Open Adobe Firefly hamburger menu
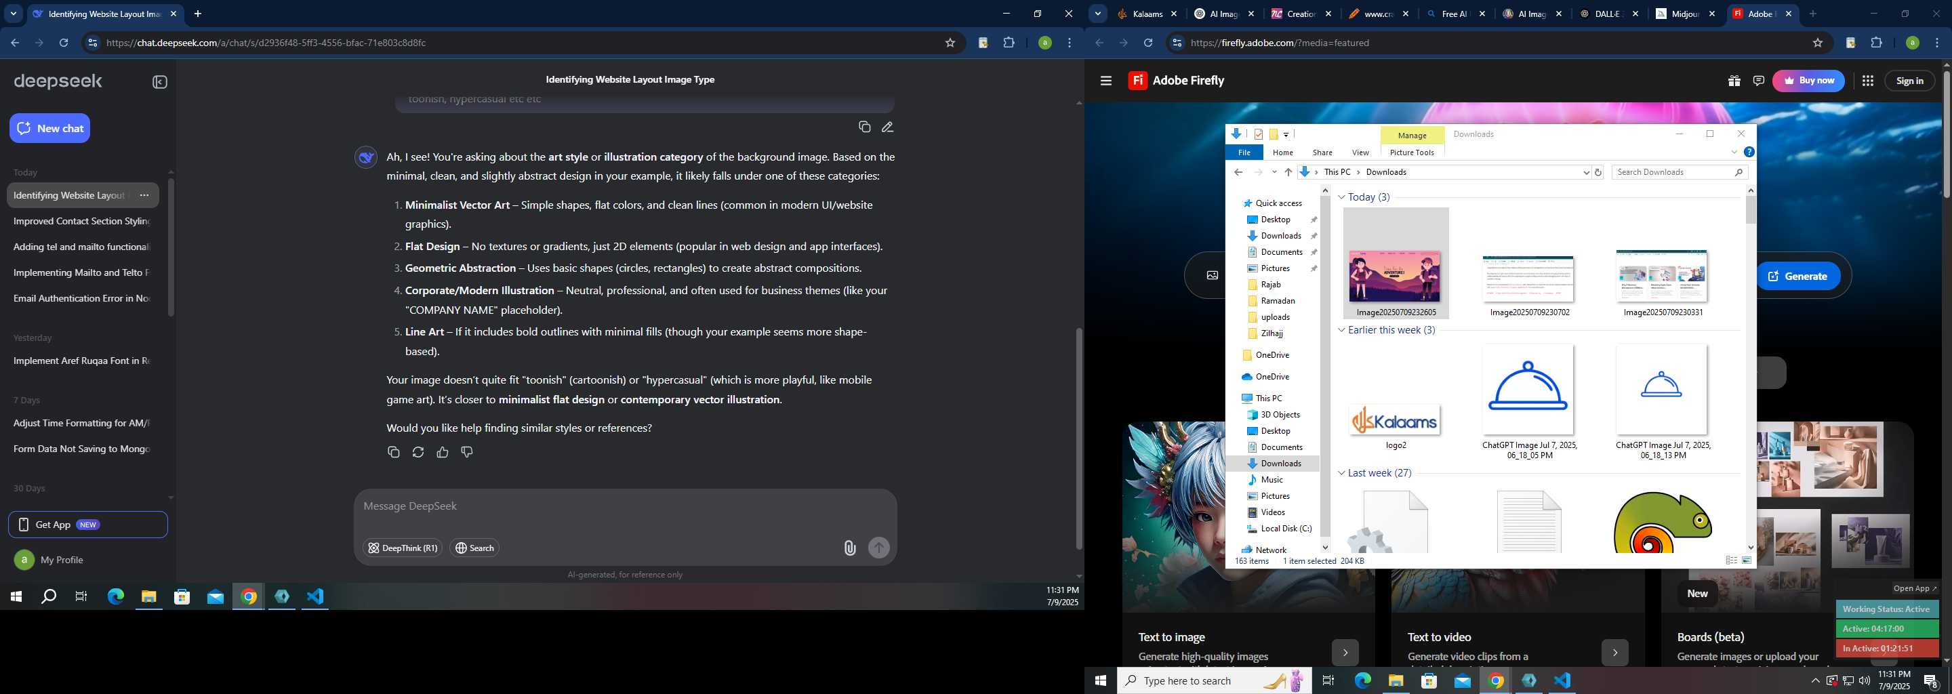Screen dimensions: 1952x694 tap(1105, 80)
